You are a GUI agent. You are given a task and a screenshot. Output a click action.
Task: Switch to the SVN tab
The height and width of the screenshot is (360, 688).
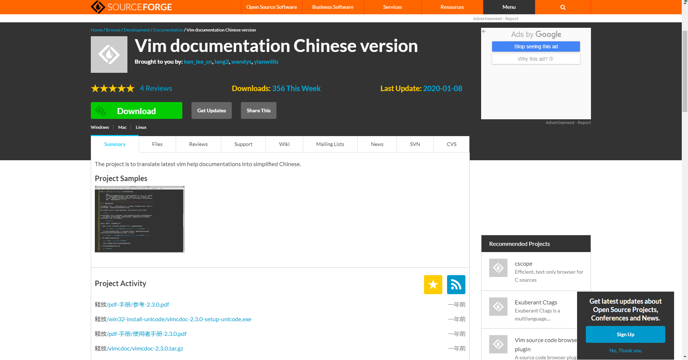click(415, 144)
